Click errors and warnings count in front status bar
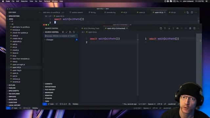 click(63, 104)
